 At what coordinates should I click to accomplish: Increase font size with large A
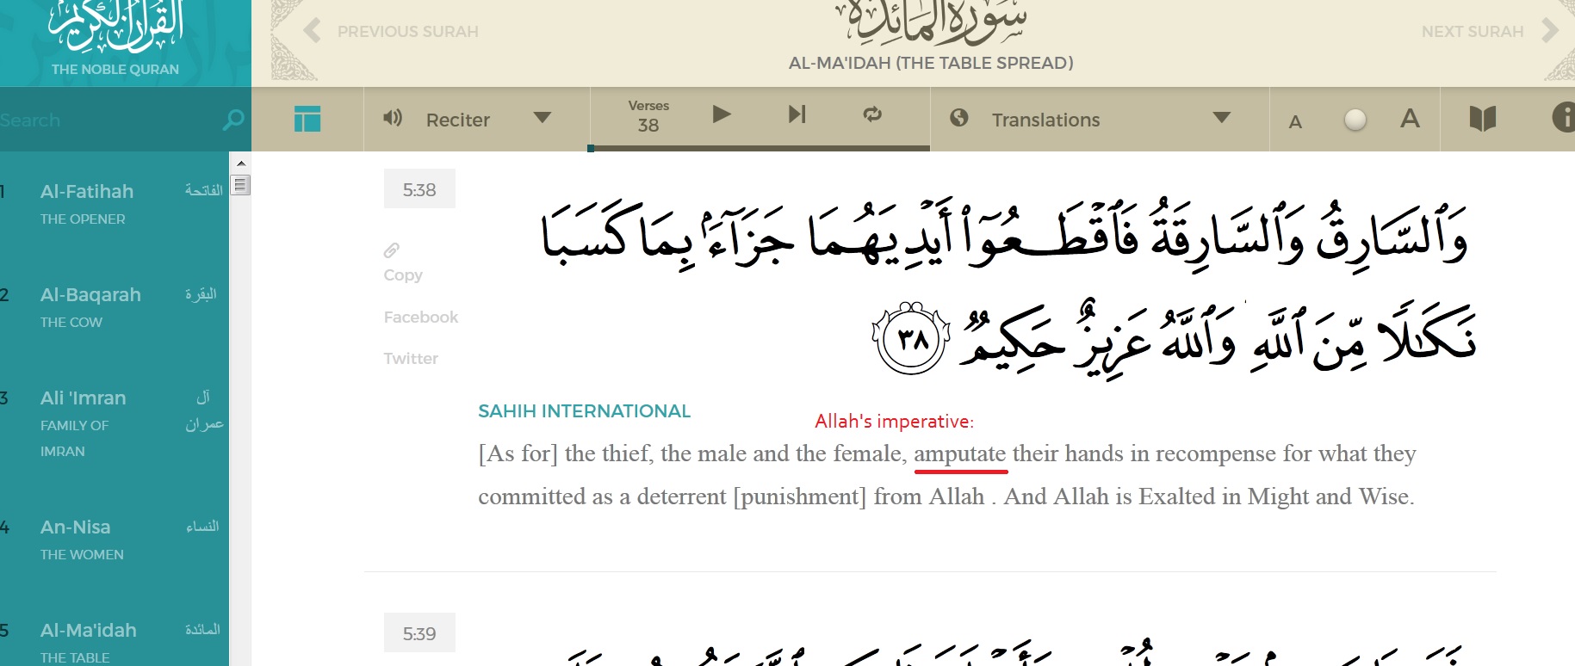pyautogui.click(x=1410, y=118)
